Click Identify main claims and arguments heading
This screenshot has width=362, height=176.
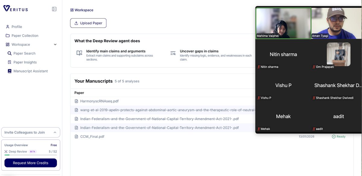tap(116, 51)
